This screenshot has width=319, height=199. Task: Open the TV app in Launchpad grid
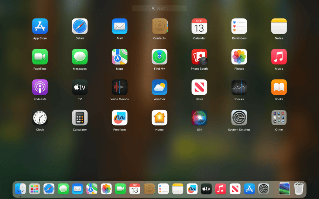coord(80,87)
